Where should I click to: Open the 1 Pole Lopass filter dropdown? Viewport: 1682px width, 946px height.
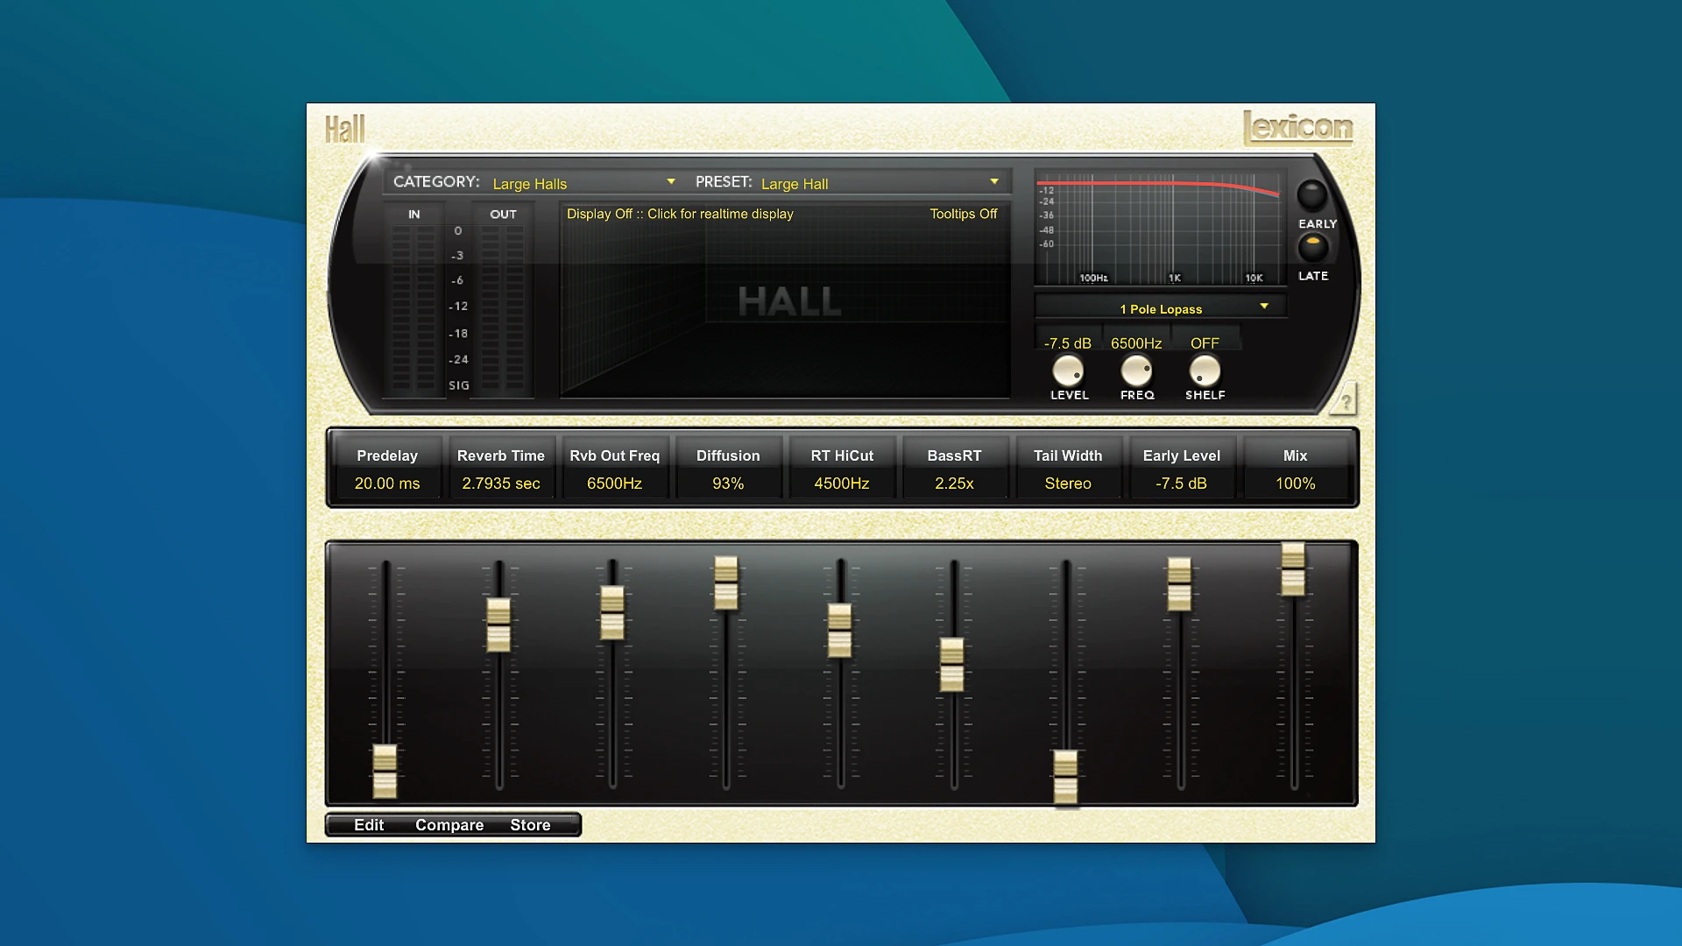click(x=1158, y=307)
